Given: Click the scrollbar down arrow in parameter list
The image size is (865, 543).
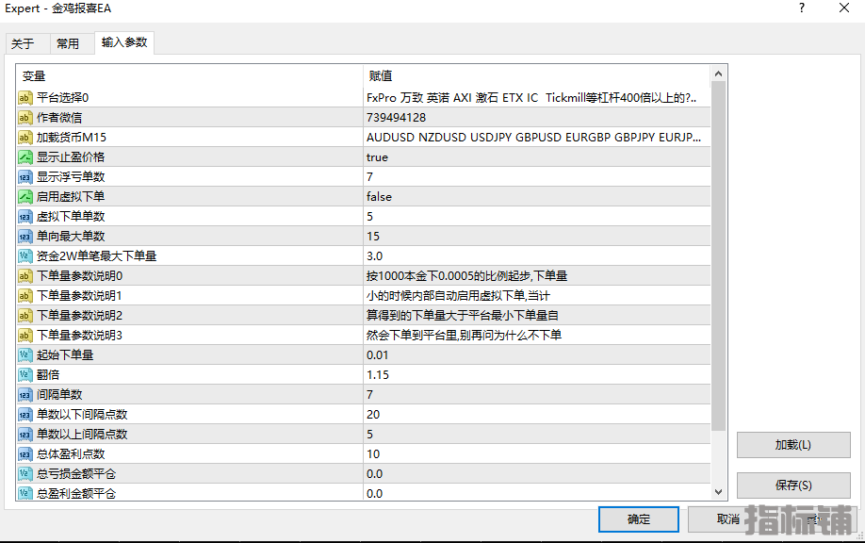Looking at the screenshot, I should click(718, 492).
